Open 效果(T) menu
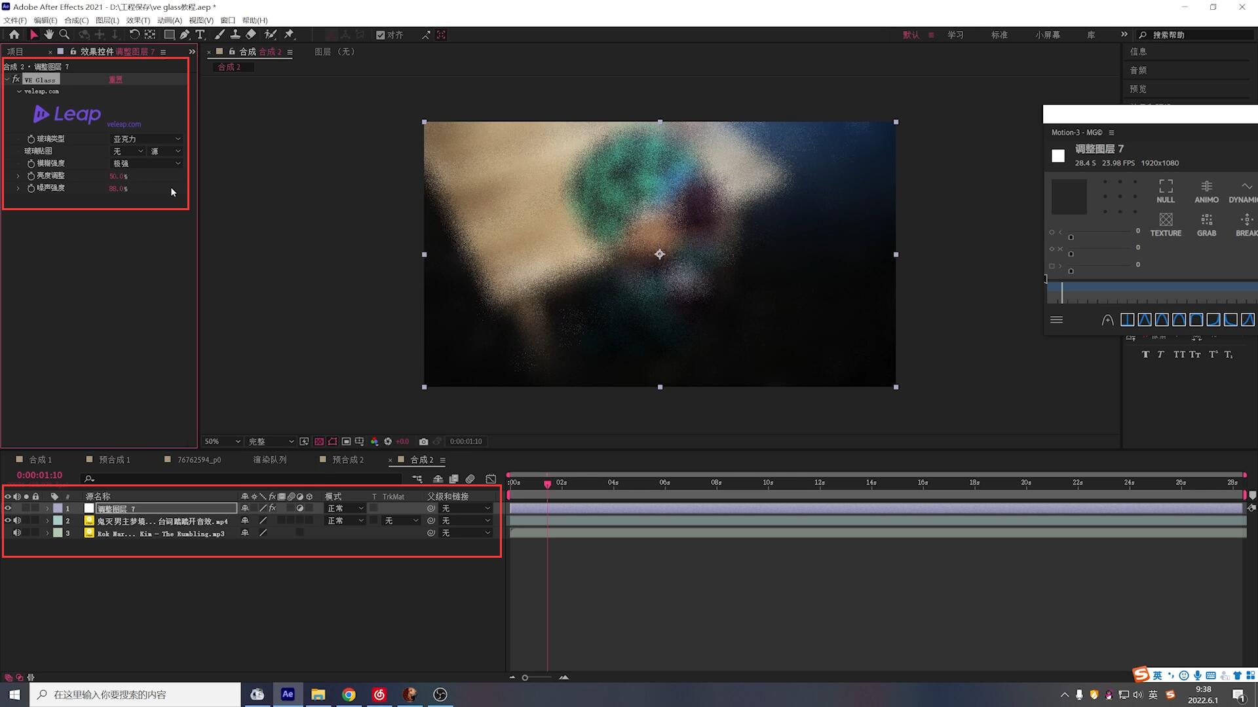 [x=138, y=20]
